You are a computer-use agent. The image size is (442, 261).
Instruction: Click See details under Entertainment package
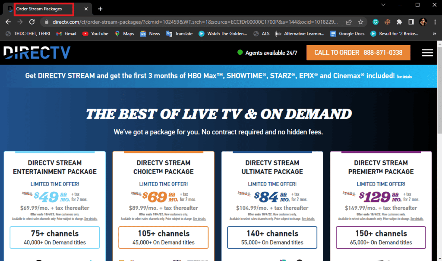[x=90, y=219]
